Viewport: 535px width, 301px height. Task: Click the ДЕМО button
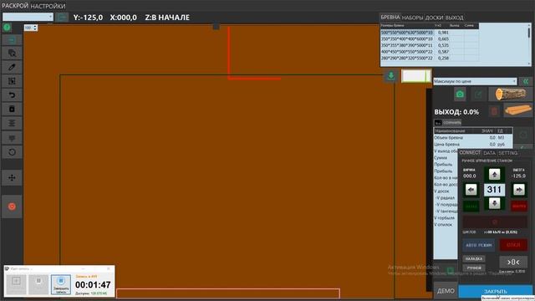[446, 291]
